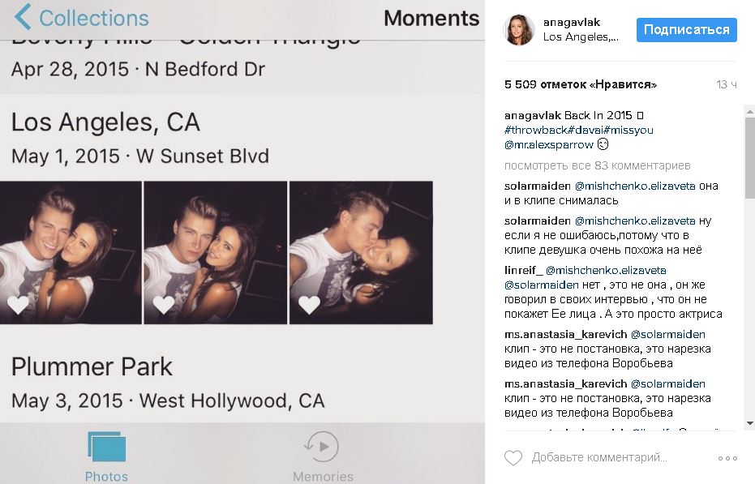This screenshot has height=484, width=755.
Task: Expand all 83 comments link
Action: (x=597, y=165)
